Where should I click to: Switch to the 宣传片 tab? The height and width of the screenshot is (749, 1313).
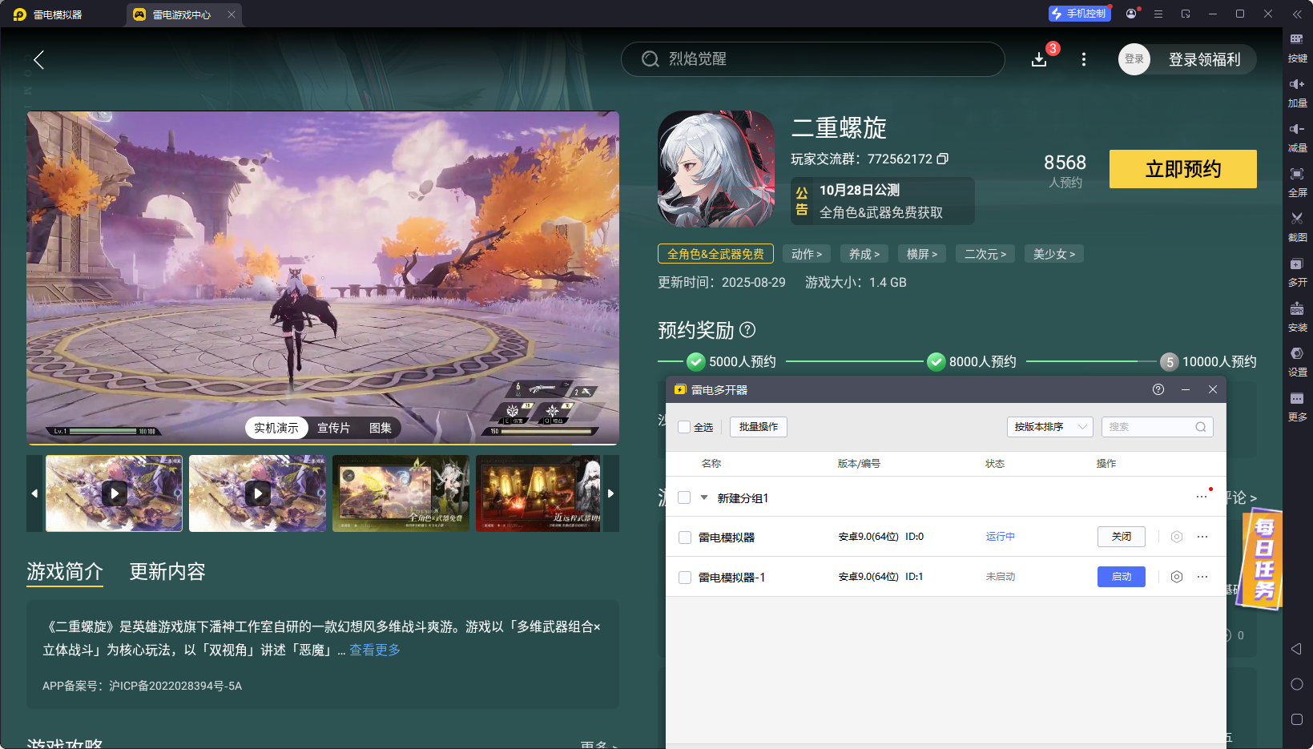coord(334,428)
